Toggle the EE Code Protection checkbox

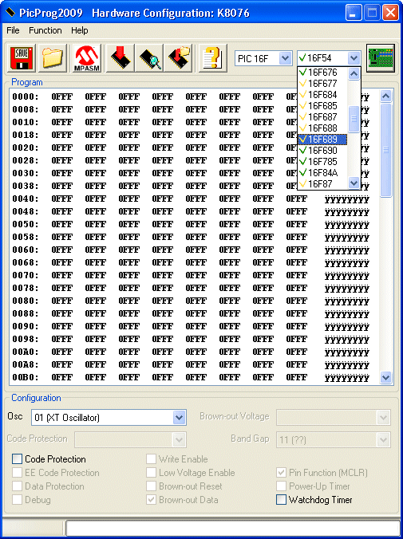pyautogui.click(x=17, y=473)
